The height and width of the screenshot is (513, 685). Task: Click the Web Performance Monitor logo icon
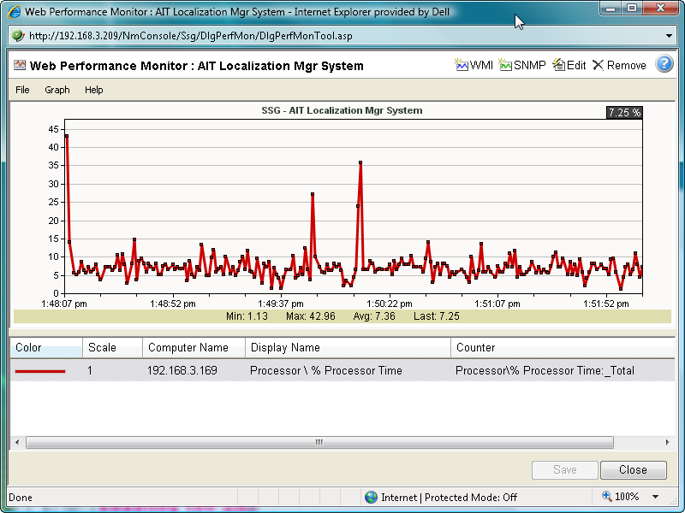[x=20, y=64]
